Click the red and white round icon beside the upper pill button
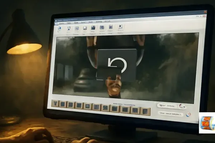This screenshot has height=143, width=215. pos(182,106)
